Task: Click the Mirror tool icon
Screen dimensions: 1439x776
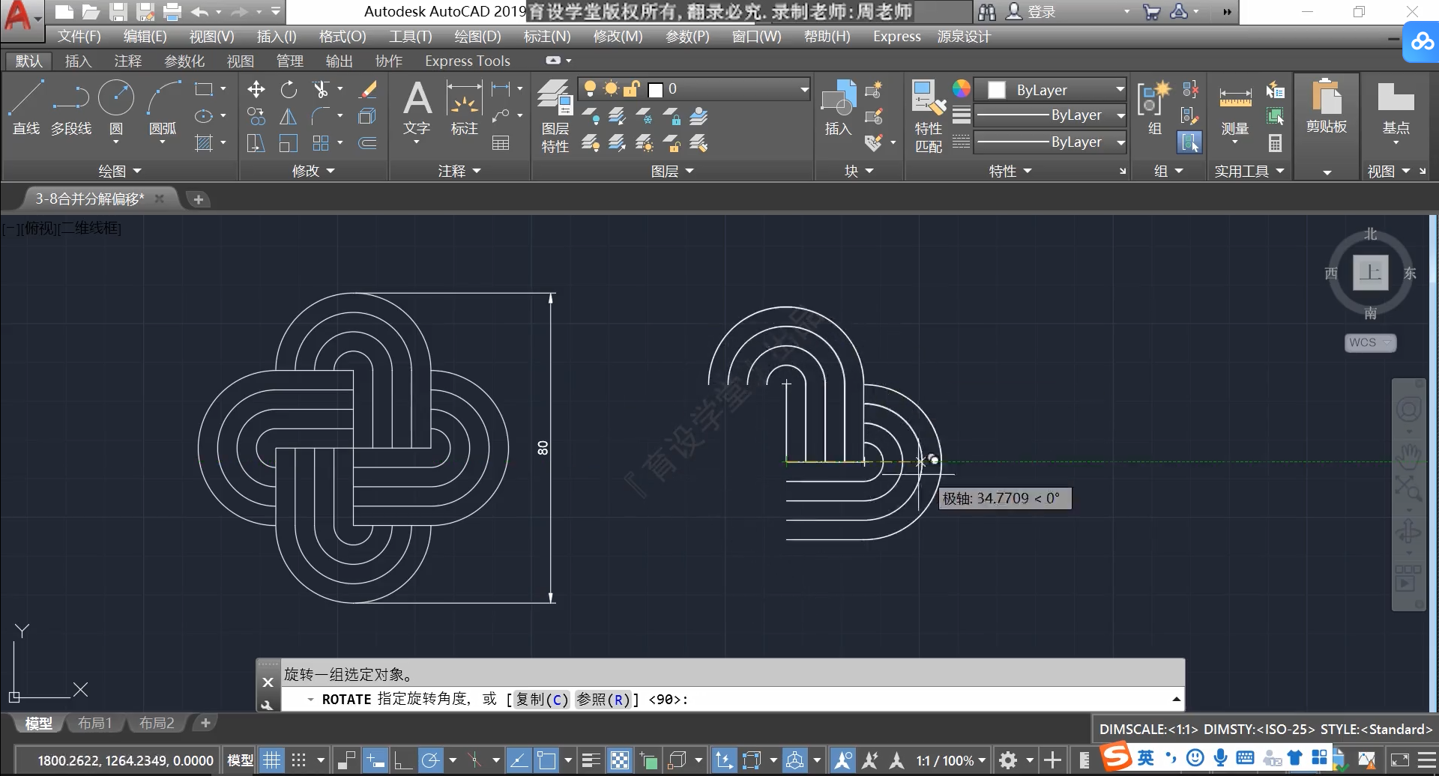Action: pyautogui.click(x=289, y=117)
